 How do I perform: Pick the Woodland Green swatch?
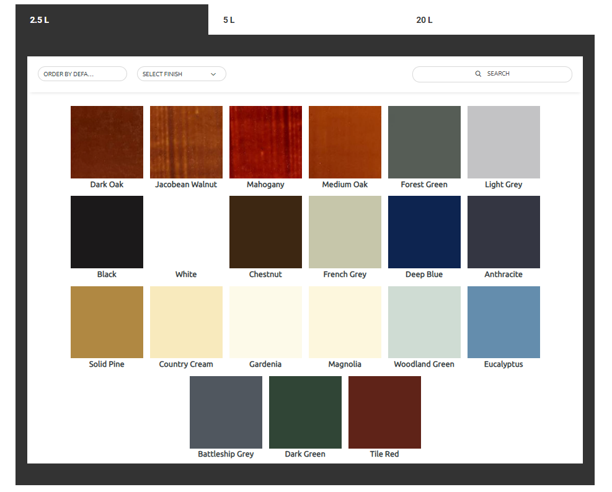click(x=424, y=322)
